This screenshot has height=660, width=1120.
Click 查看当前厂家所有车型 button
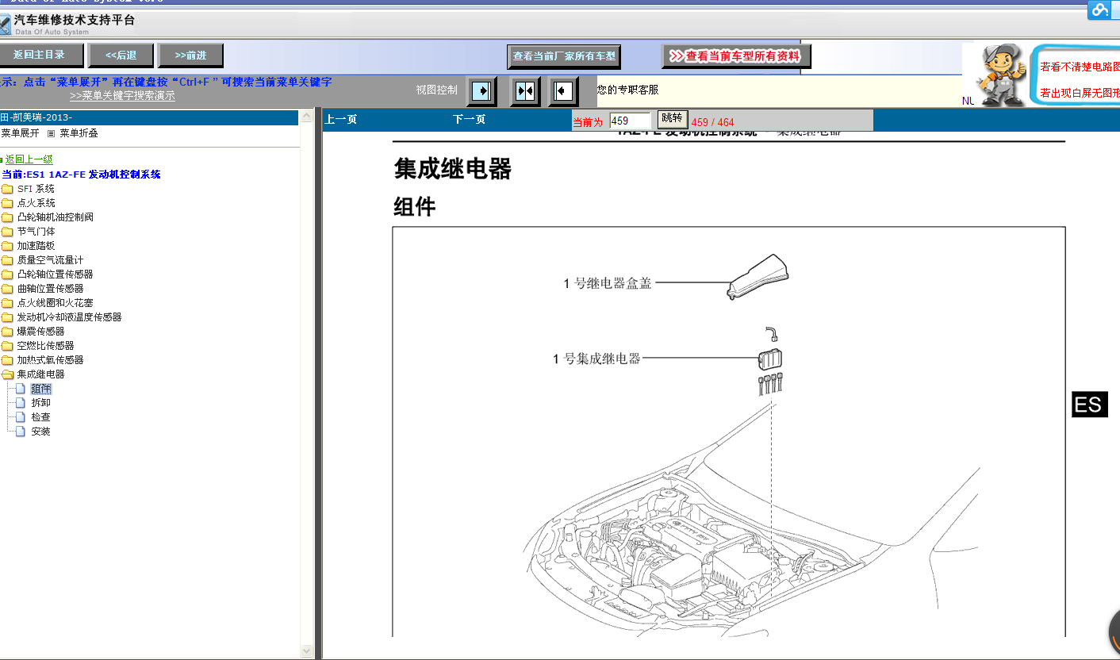click(x=563, y=56)
